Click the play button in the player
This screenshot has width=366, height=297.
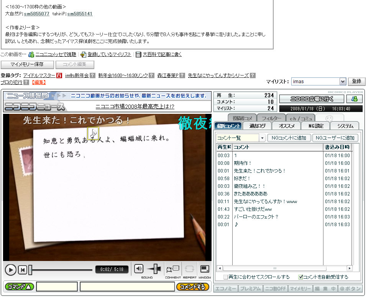click(x=10, y=270)
